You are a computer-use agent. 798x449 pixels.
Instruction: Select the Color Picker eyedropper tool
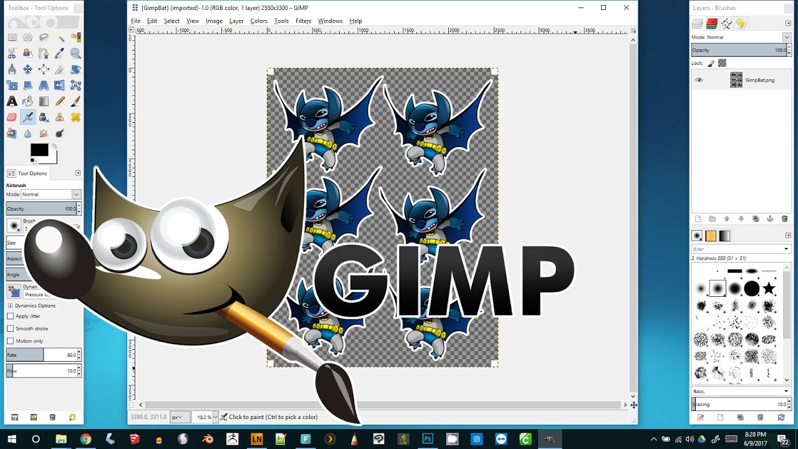coord(60,53)
